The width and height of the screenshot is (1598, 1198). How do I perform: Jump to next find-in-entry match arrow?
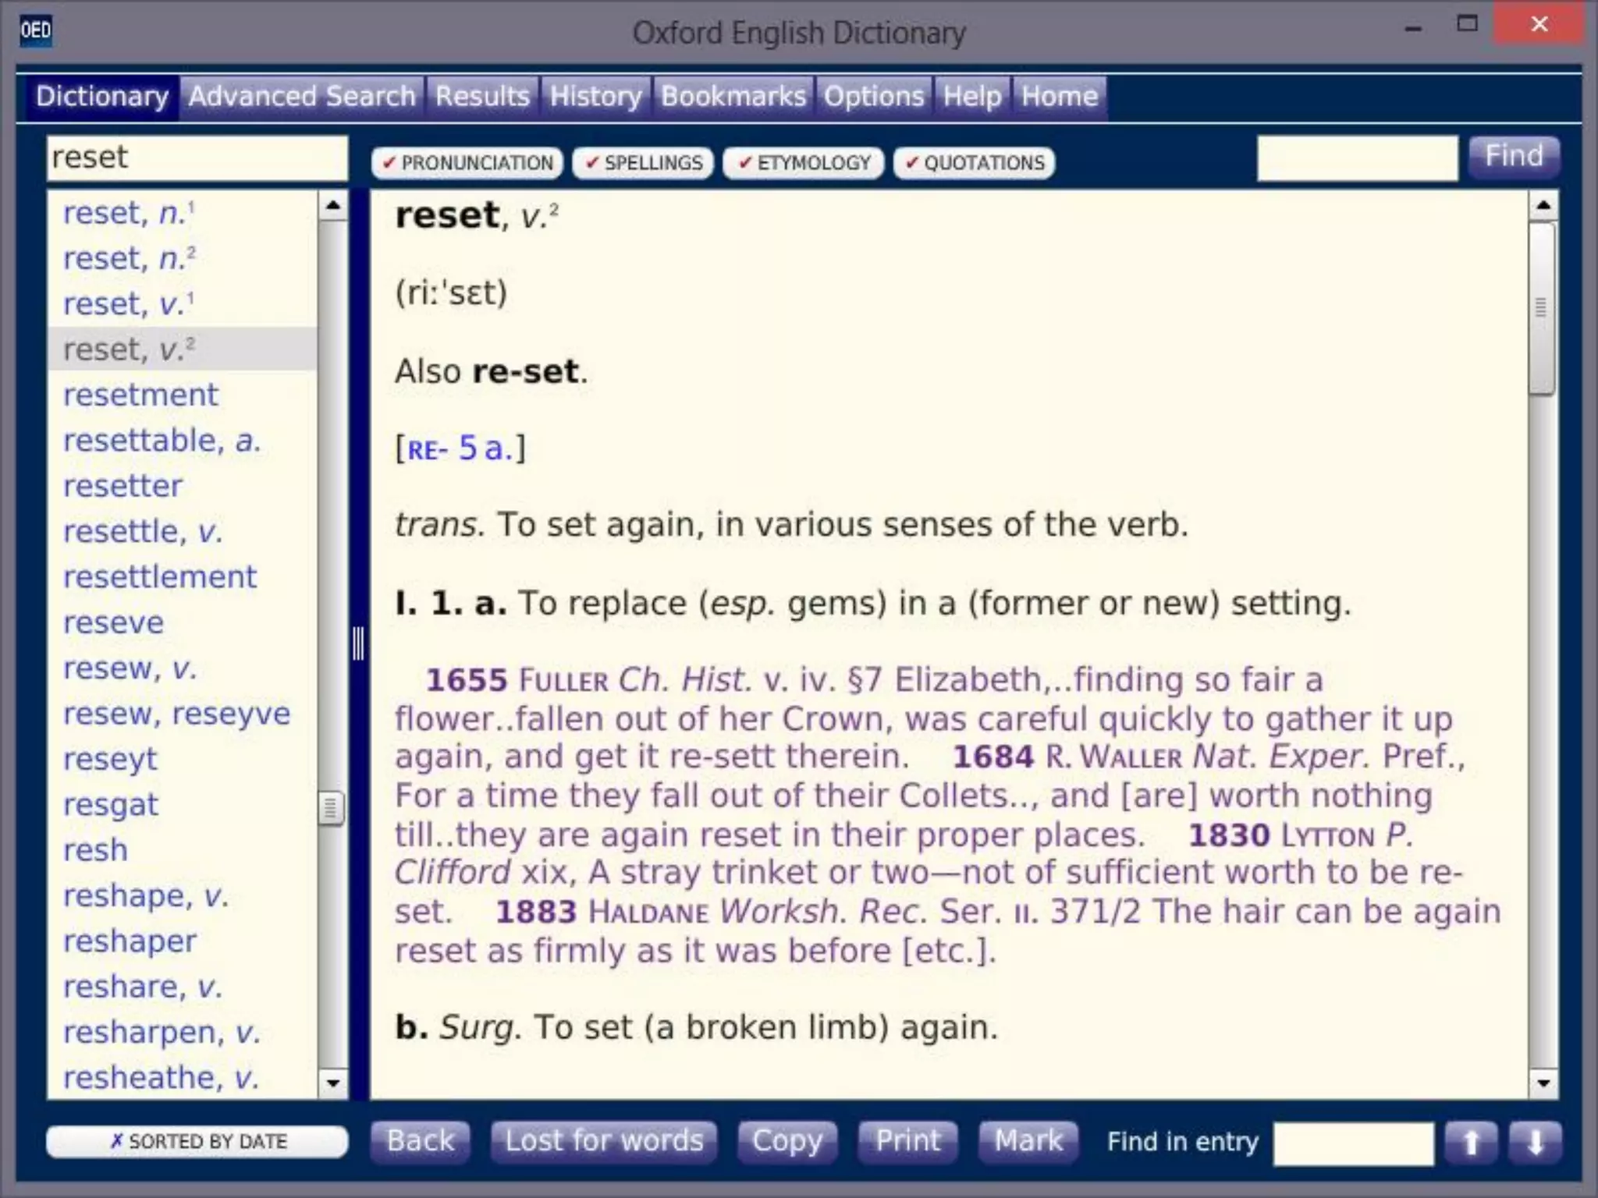[x=1535, y=1143]
